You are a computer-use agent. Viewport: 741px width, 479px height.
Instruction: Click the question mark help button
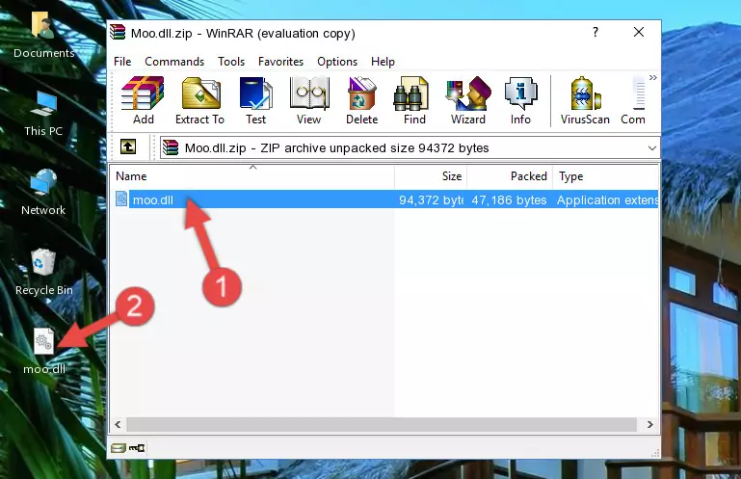595,32
